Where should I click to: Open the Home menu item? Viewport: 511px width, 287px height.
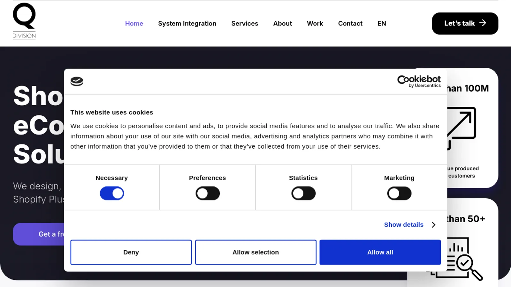tap(134, 23)
